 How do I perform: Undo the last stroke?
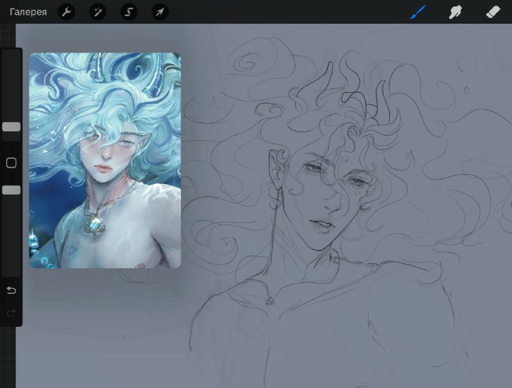point(12,290)
